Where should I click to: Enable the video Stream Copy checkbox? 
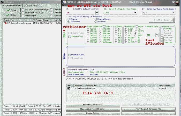pos(69,37)
